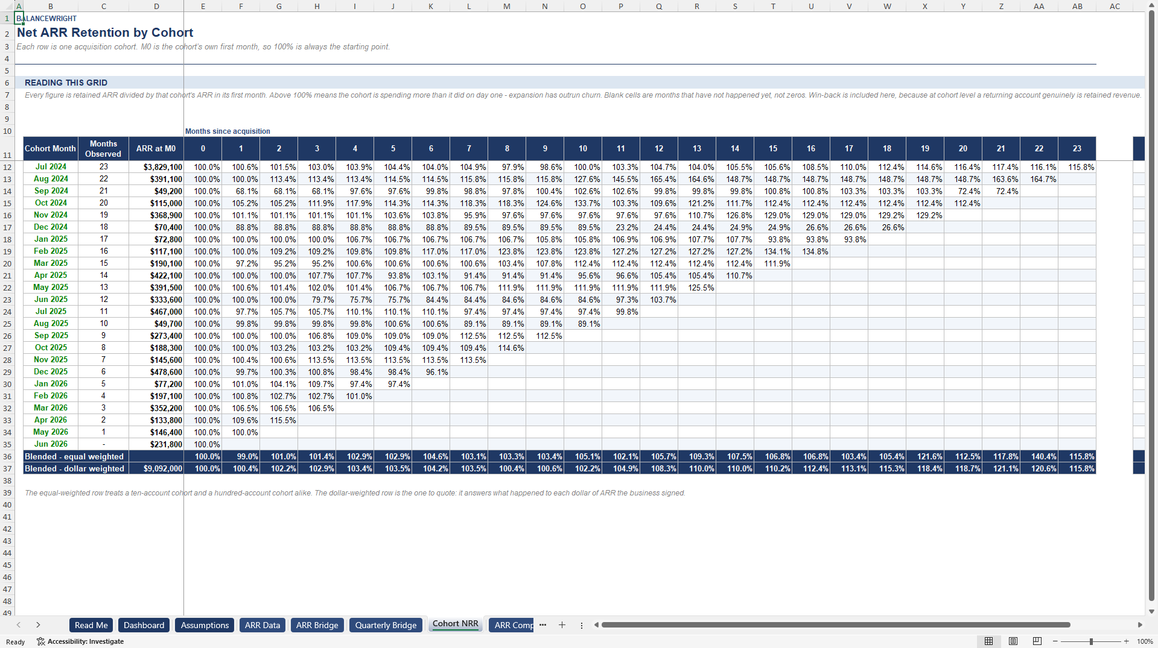Select the 'Cohort Month' header cell
The image size is (1158, 648).
(x=51, y=148)
